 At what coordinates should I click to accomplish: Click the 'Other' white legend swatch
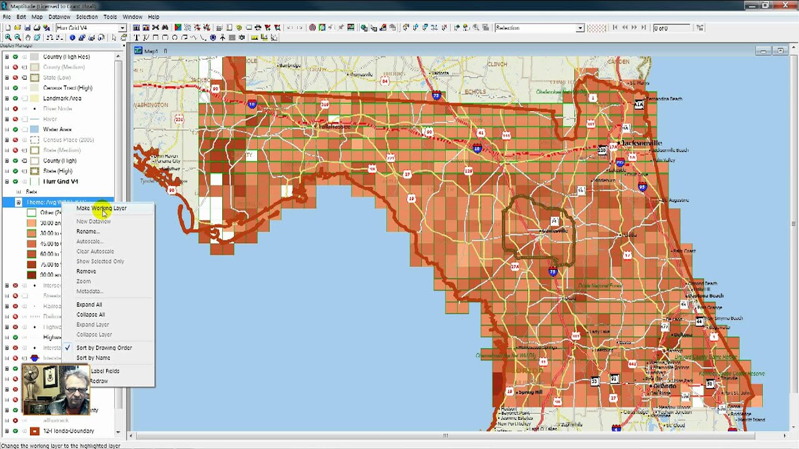(x=31, y=213)
